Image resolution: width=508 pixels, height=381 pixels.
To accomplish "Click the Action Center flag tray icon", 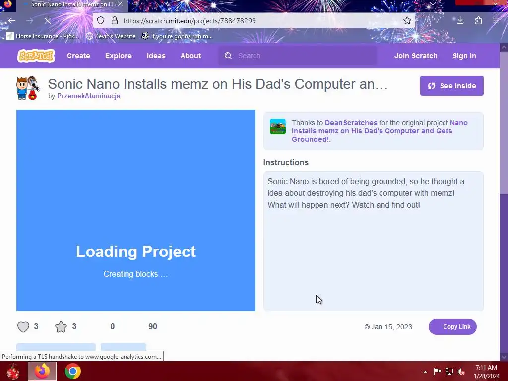I will [437, 372].
